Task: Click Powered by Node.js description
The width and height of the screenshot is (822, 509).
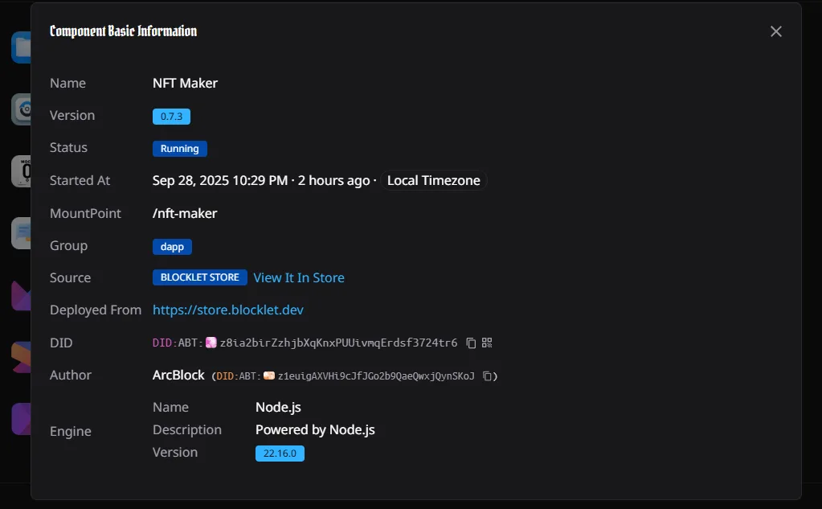Action: tap(315, 429)
